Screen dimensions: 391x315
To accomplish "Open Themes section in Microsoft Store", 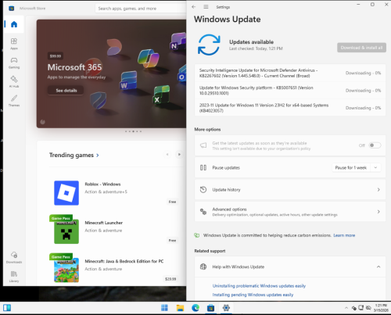I will [x=14, y=101].
